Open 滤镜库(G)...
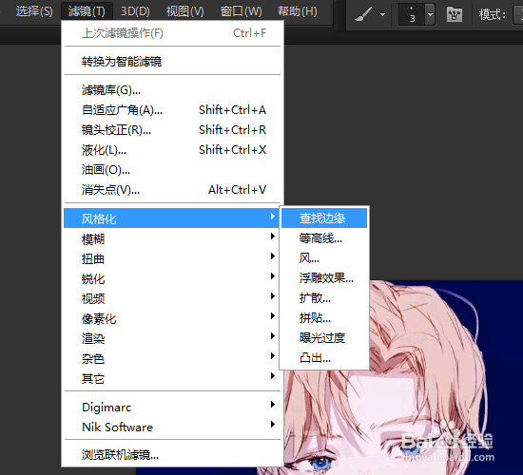523x475 pixels. pyautogui.click(x=172, y=90)
